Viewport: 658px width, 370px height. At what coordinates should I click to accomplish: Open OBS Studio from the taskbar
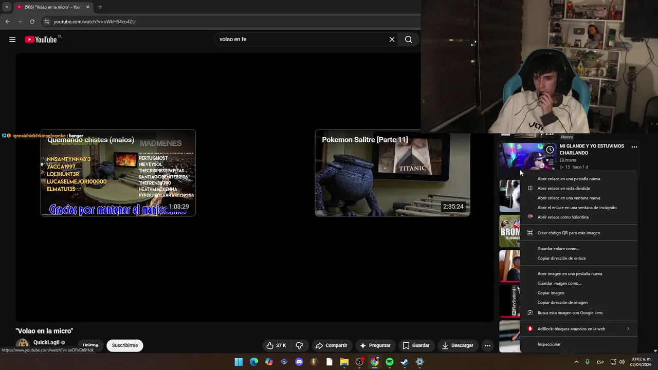tap(359, 362)
